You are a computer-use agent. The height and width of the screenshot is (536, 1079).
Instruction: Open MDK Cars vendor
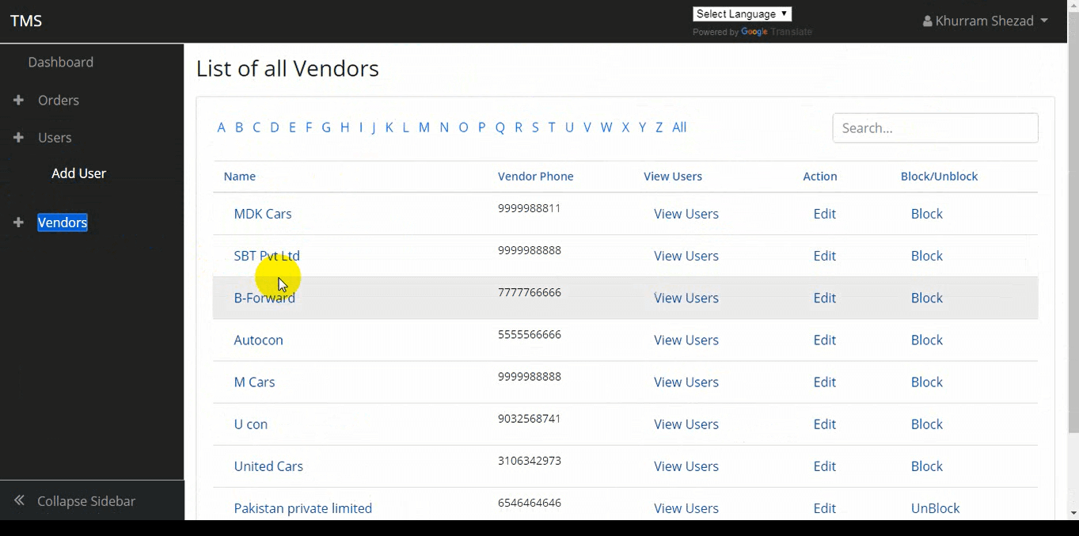point(263,214)
